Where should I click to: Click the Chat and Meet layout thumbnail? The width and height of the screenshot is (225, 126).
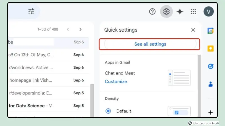pos(179,78)
